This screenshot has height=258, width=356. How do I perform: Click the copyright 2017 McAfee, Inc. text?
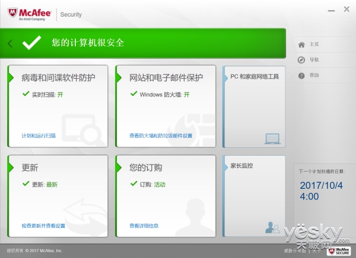point(34,250)
